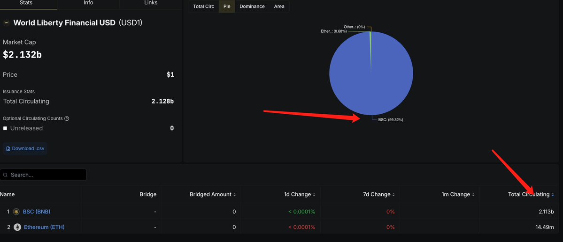563x242 pixels.
Task: Sort by Total Circulating column
Action: [531, 194]
